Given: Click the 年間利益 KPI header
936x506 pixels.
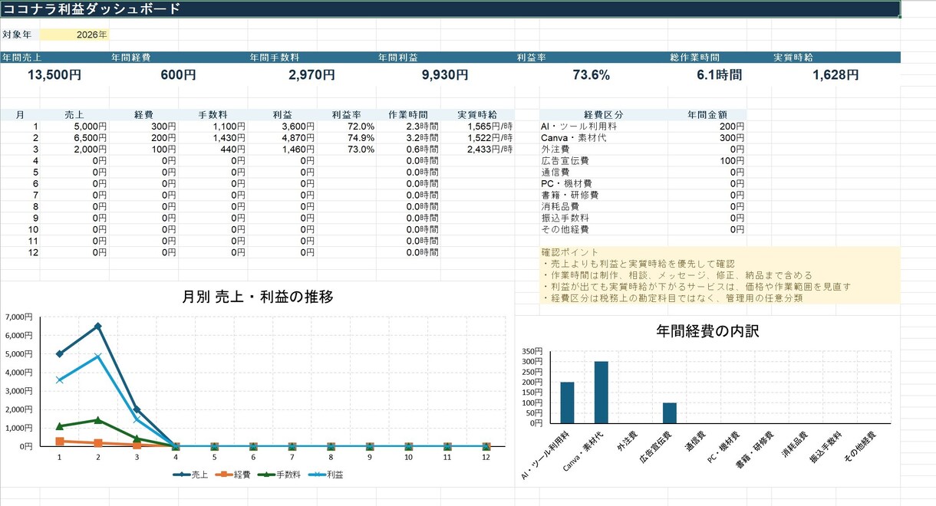Looking at the screenshot, I should 446,58.
